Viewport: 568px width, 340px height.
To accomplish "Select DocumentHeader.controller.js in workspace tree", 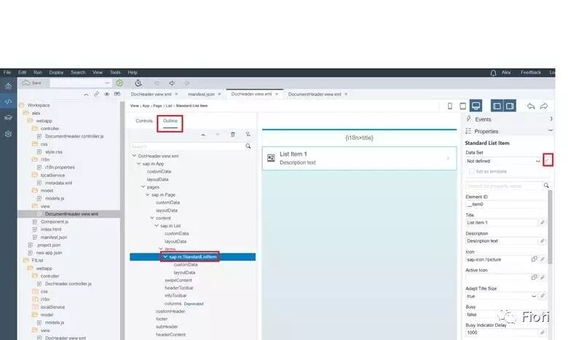I will coord(74,136).
